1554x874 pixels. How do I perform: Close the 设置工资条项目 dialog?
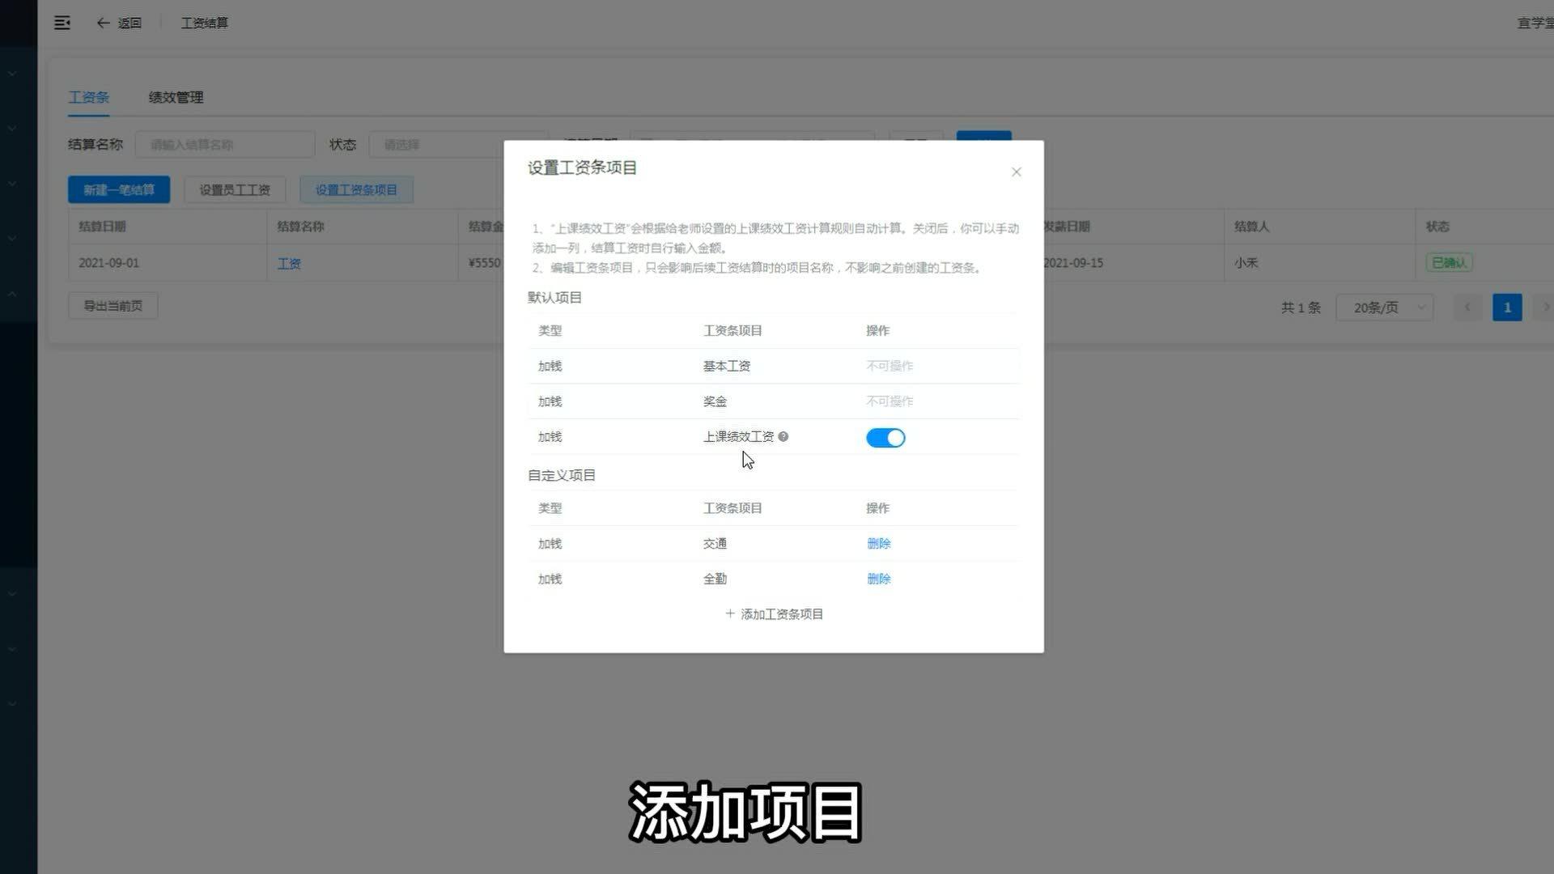click(x=1016, y=172)
